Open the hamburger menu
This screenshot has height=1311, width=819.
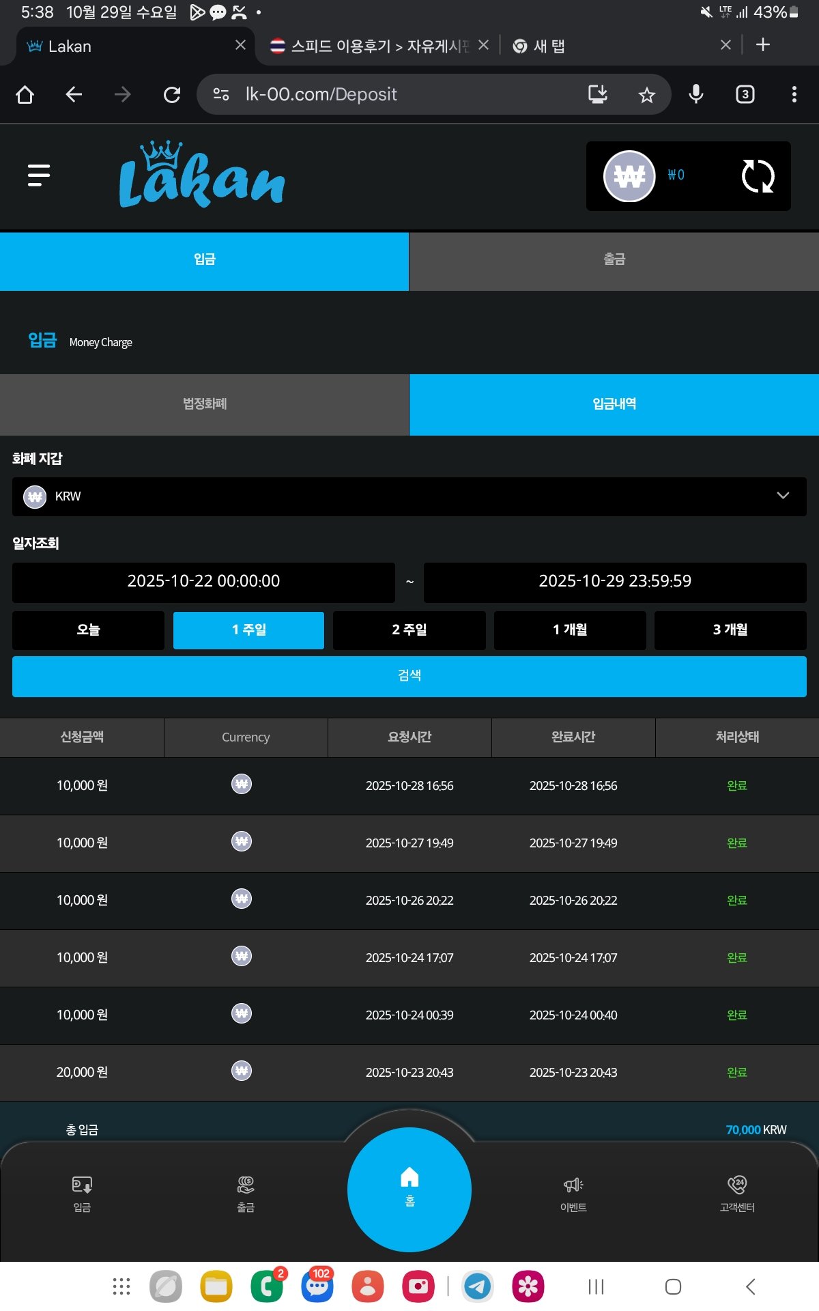click(39, 175)
